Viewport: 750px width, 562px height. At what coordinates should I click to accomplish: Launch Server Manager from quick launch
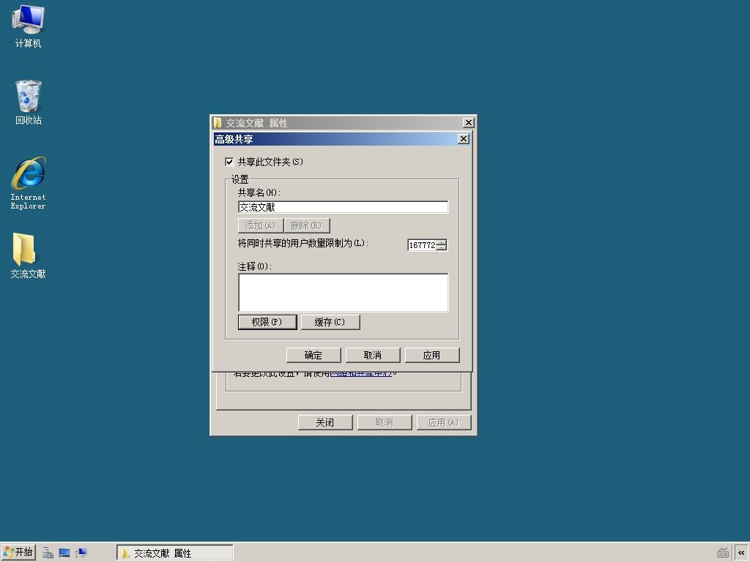[48, 553]
